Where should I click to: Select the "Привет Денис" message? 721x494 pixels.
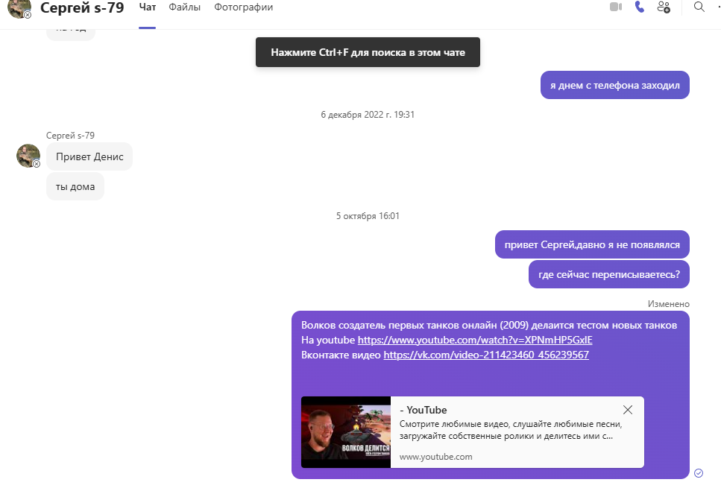(89, 156)
